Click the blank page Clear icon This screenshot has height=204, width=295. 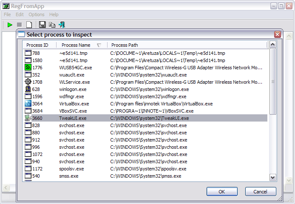(x=29, y=25)
